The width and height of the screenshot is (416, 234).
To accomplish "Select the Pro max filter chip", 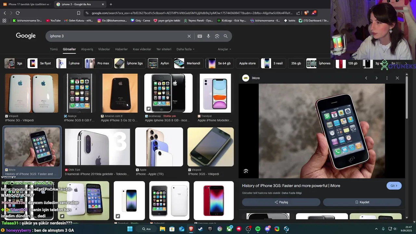I will (98, 63).
